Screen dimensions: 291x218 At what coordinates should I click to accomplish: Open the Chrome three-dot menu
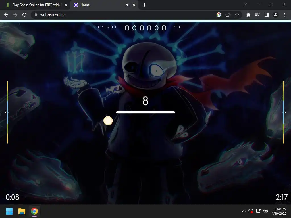(x=285, y=15)
